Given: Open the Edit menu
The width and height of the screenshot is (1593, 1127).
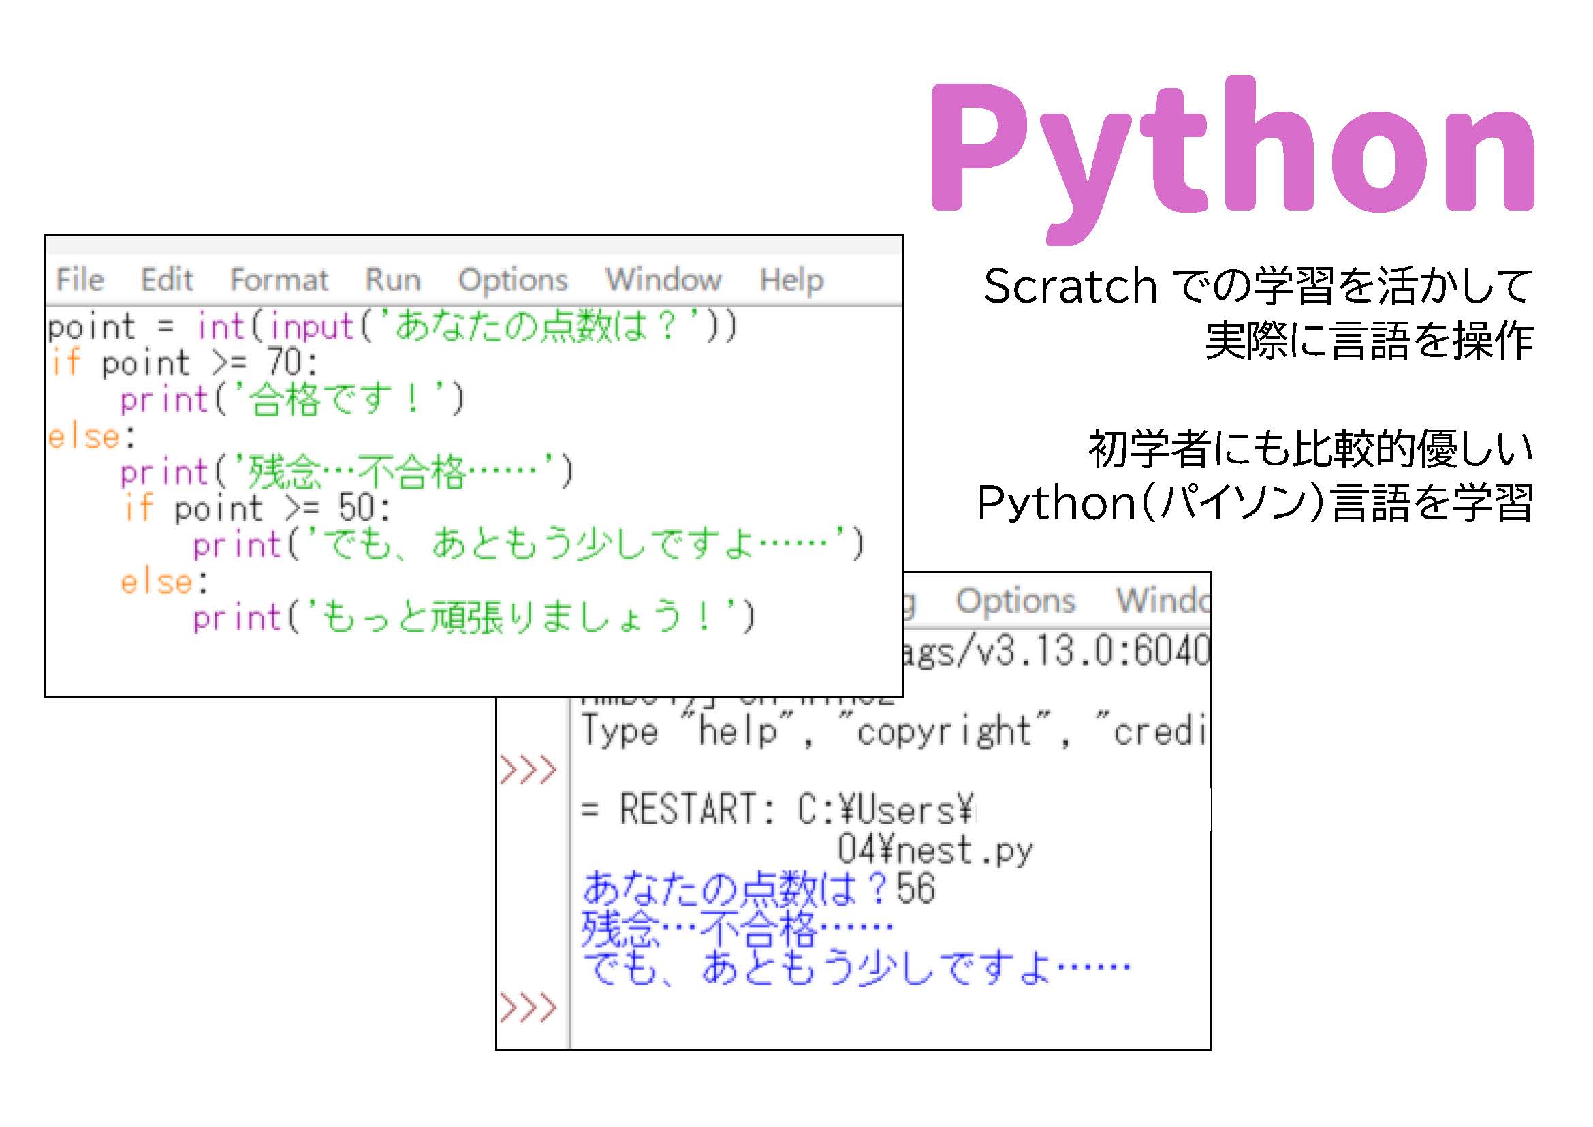Looking at the screenshot, I should pos(166,279).
